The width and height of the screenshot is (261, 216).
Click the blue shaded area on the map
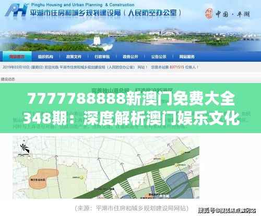coord(180,185)
